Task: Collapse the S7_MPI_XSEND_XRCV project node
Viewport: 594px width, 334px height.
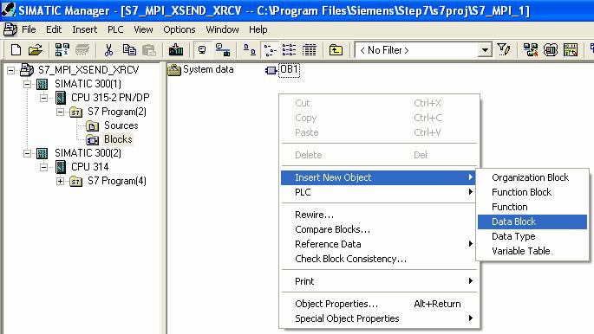Action: pos(11,70)
